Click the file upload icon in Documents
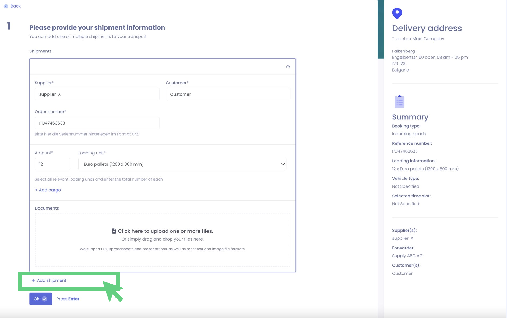This screenshot has width=507, height=318. pos(114,231)
